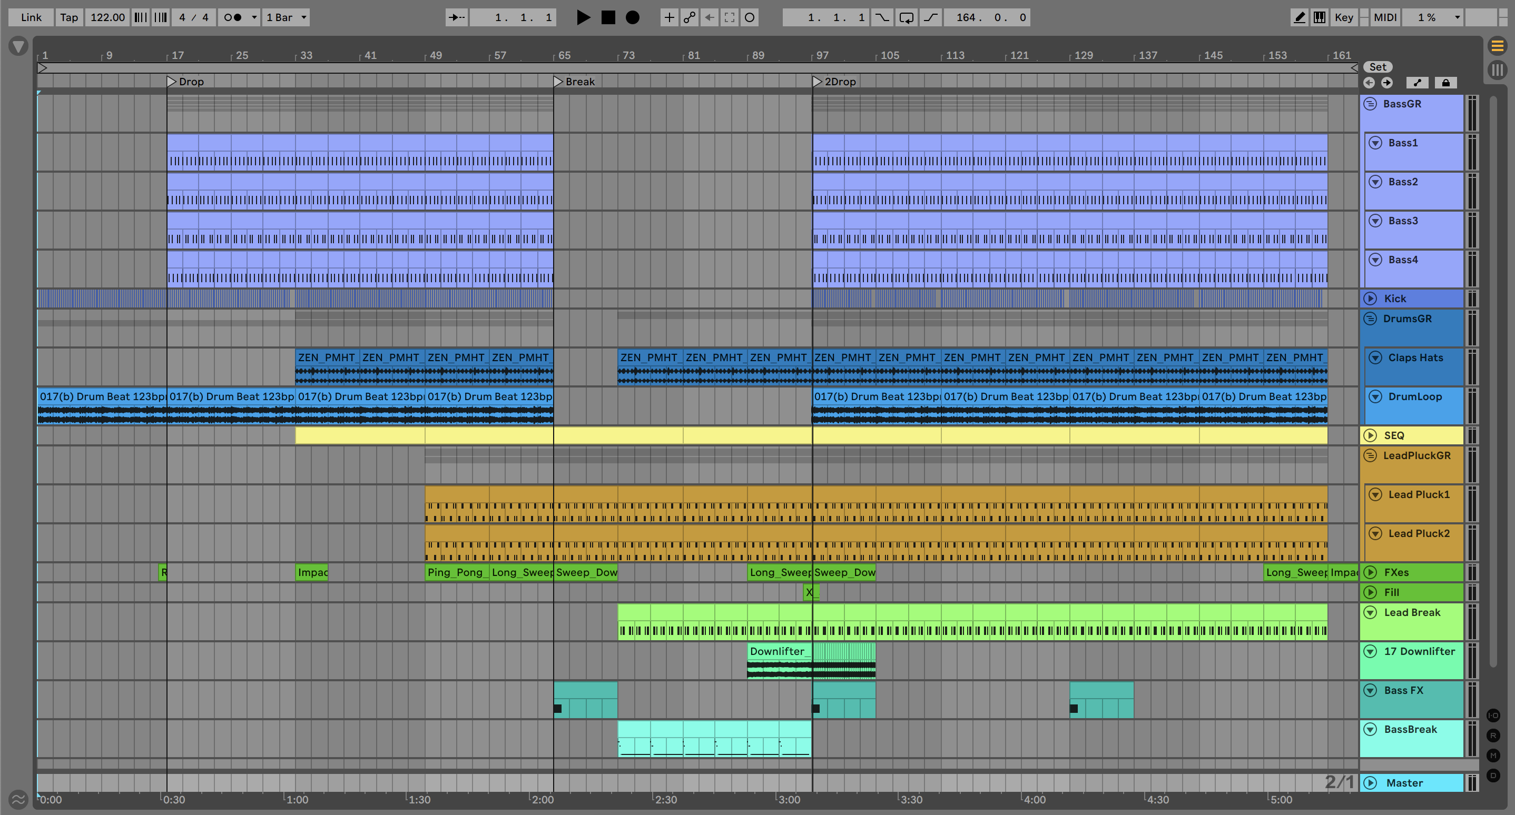1515x815 pixels.
Task: Click the Link button
Action: [x=31, y=17]
